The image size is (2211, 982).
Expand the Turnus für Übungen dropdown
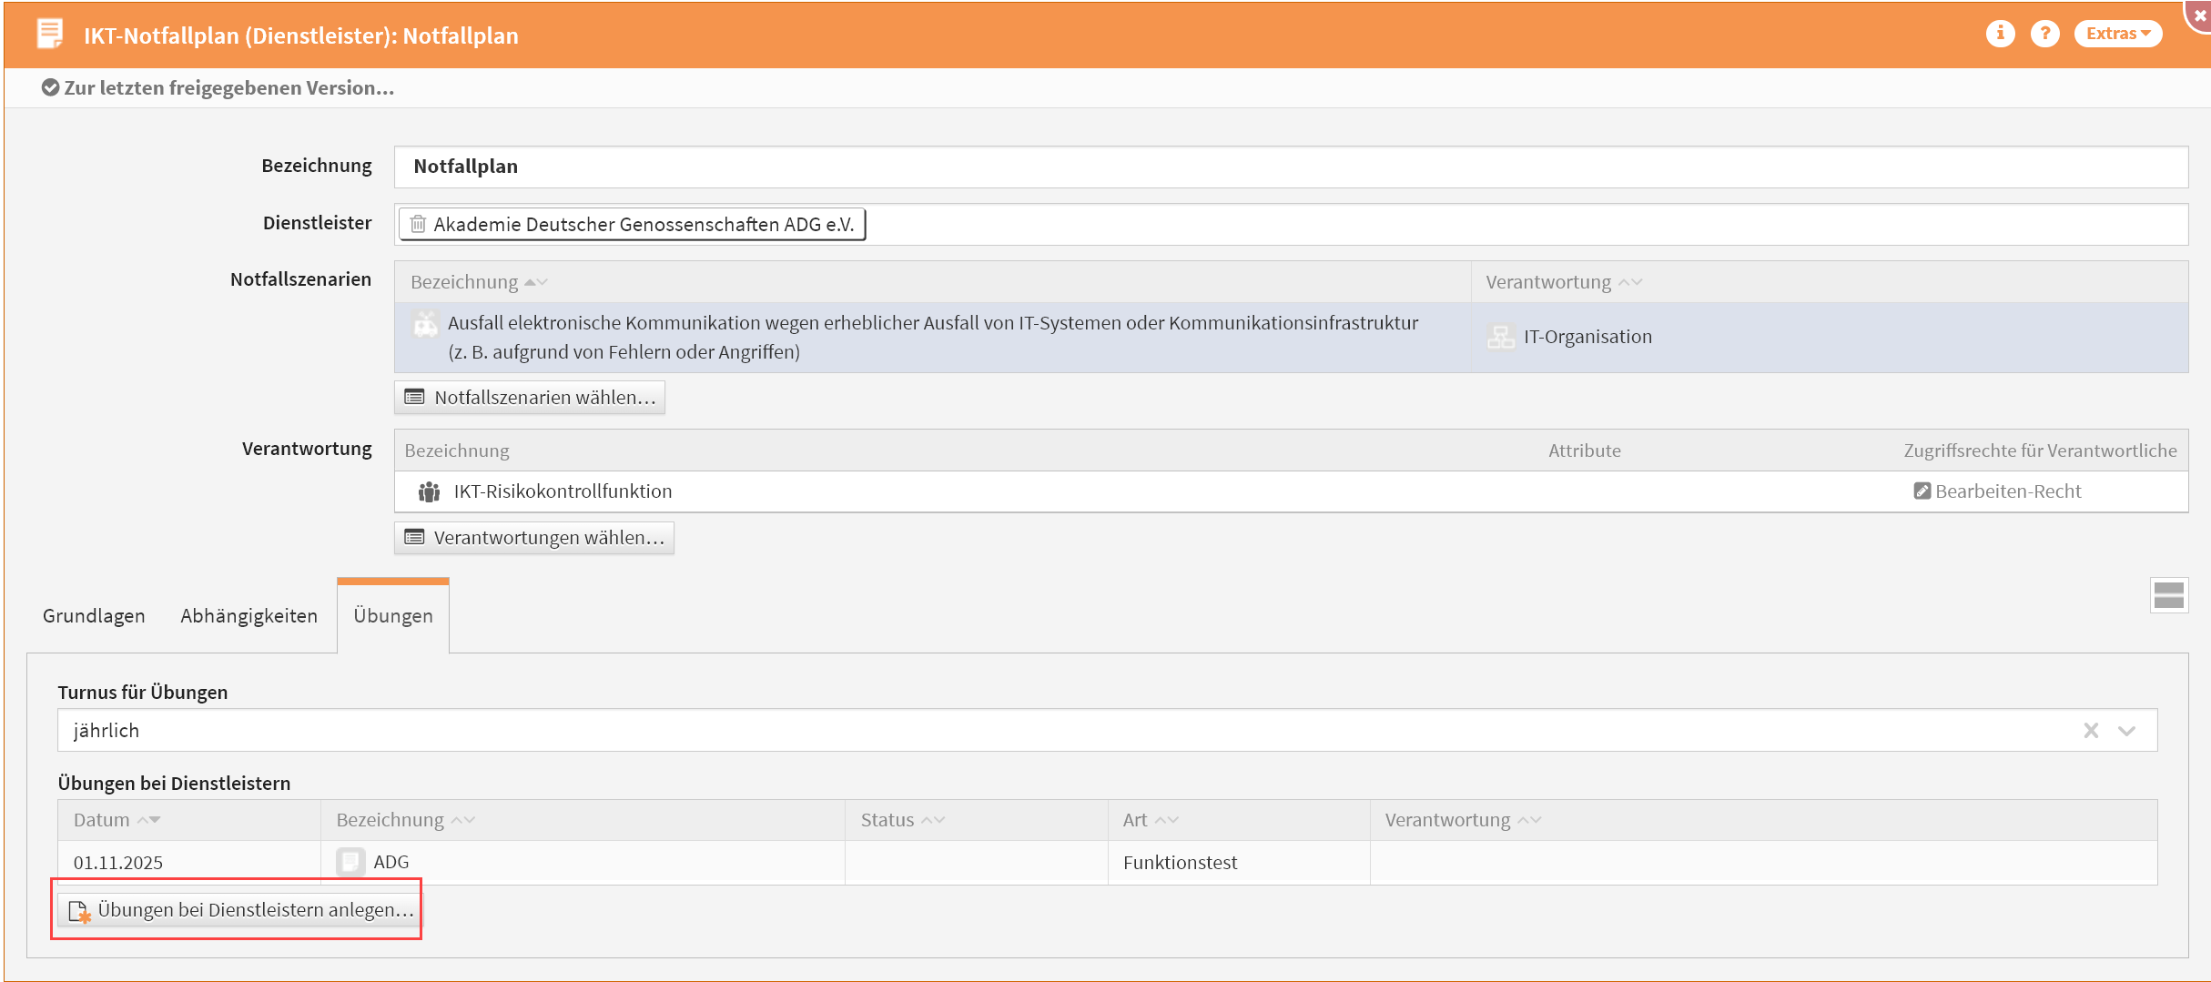2126,731
